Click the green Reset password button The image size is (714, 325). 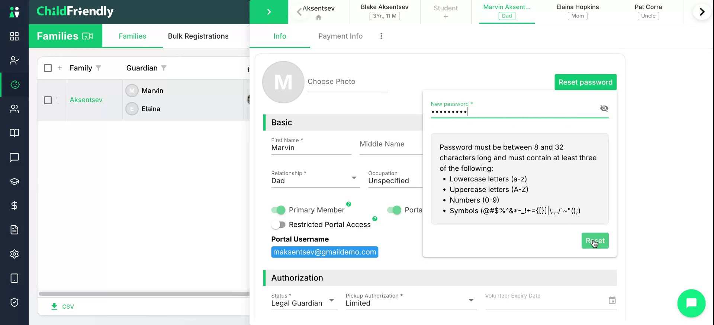pos(585,82)
